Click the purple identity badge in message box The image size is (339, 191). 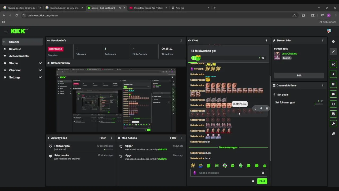(195, 173)
